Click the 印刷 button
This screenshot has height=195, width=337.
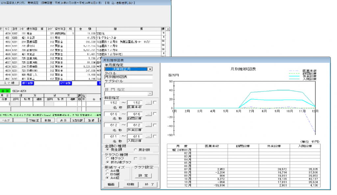pyautogui.click(x=130, y=184)
